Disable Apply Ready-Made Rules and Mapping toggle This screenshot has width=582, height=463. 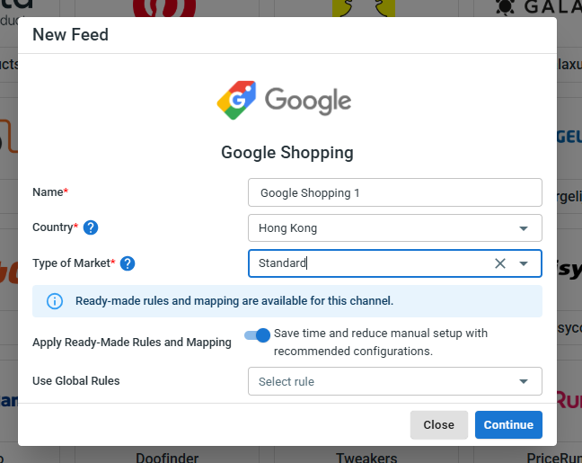tap(257, 335)
